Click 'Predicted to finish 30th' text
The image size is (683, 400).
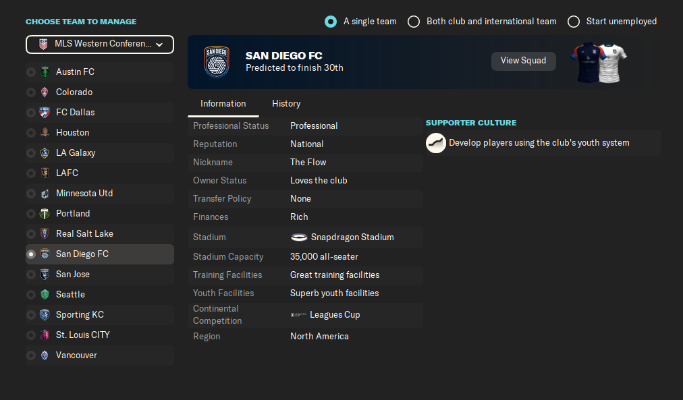click(x=294, y=68)
